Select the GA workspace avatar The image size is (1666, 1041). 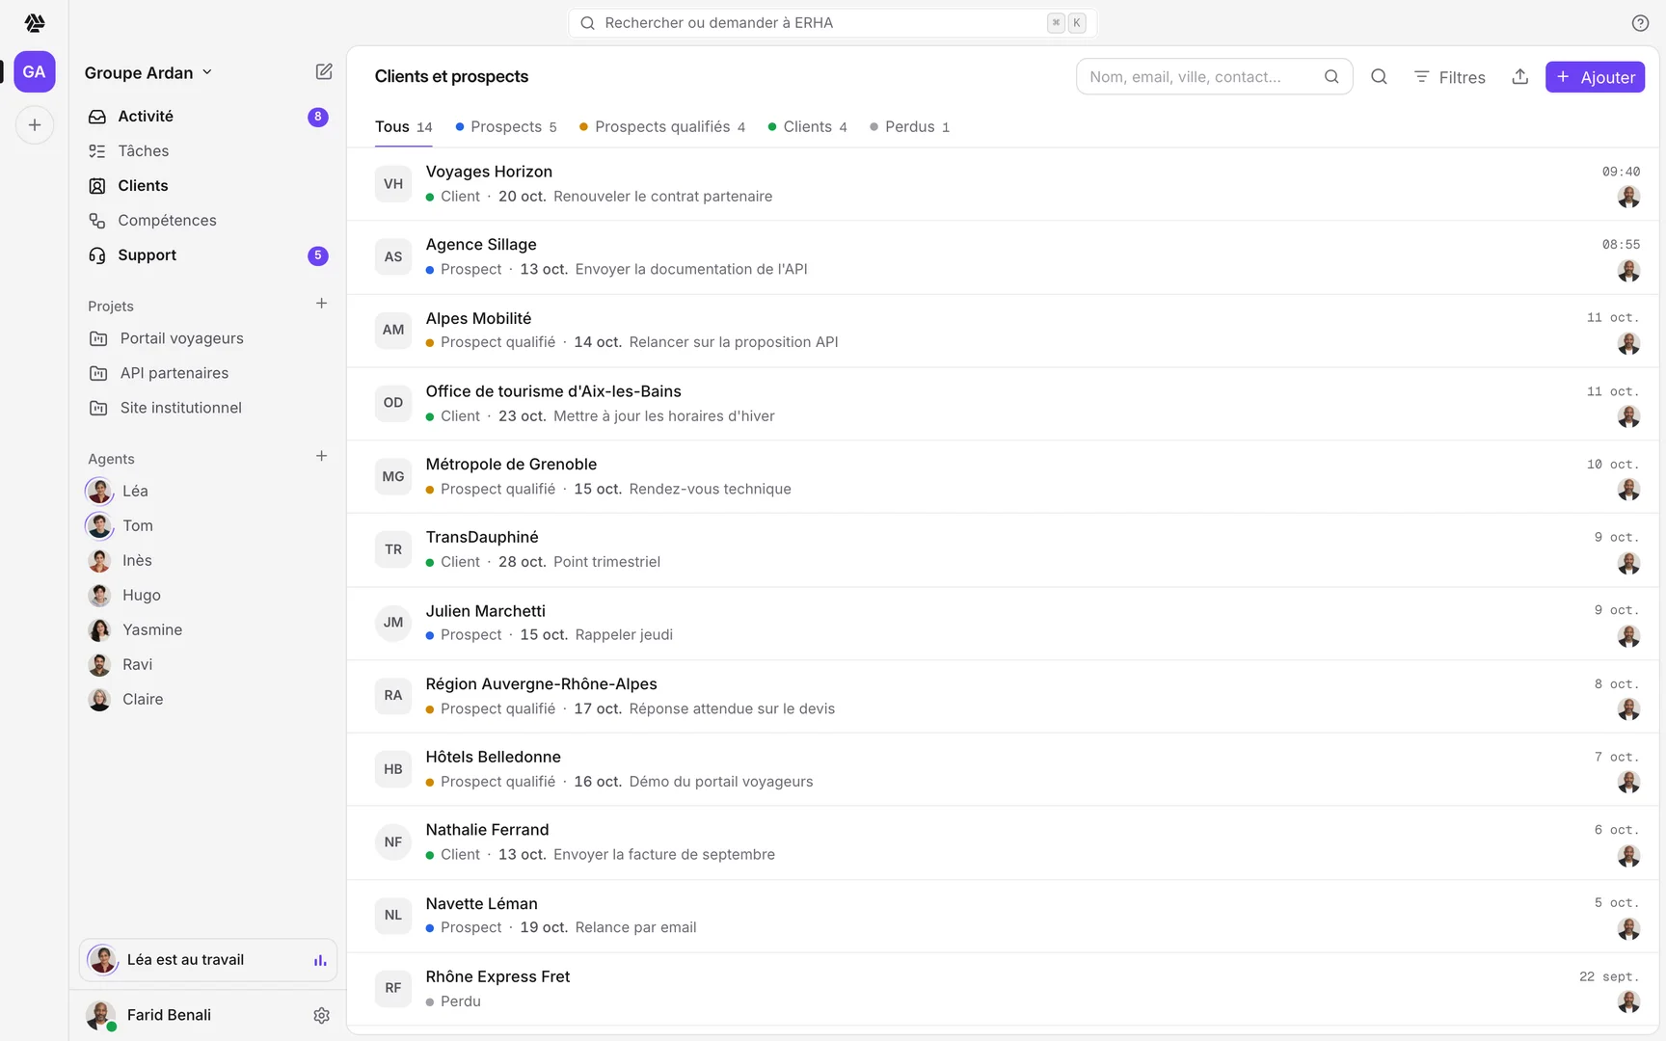click(35, 72)
